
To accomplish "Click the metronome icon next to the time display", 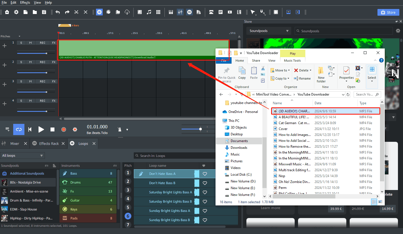I will (120, 129).
